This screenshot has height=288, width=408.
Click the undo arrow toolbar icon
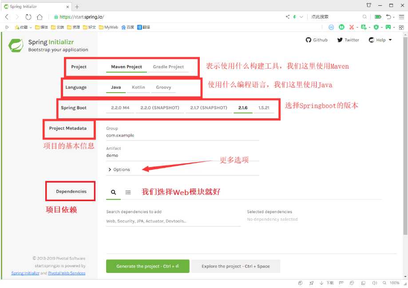[x=388, y=17]
